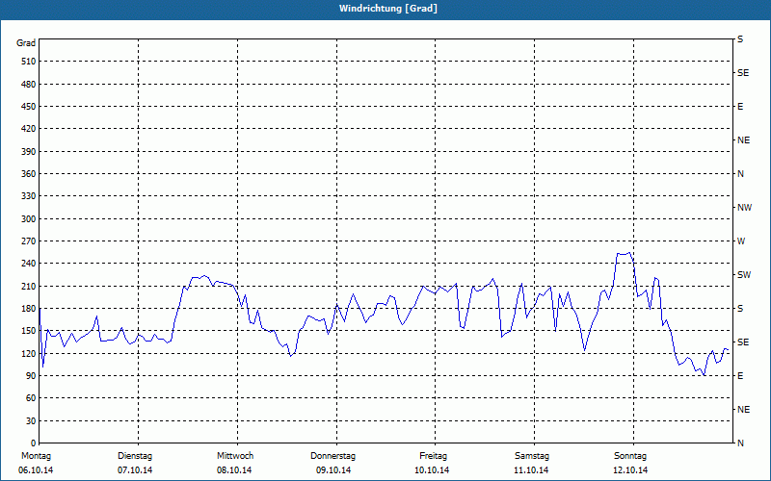This screenshot has height=481, width=771.
Task: Click the 90 degree axis label
Action: click(31, 376)
